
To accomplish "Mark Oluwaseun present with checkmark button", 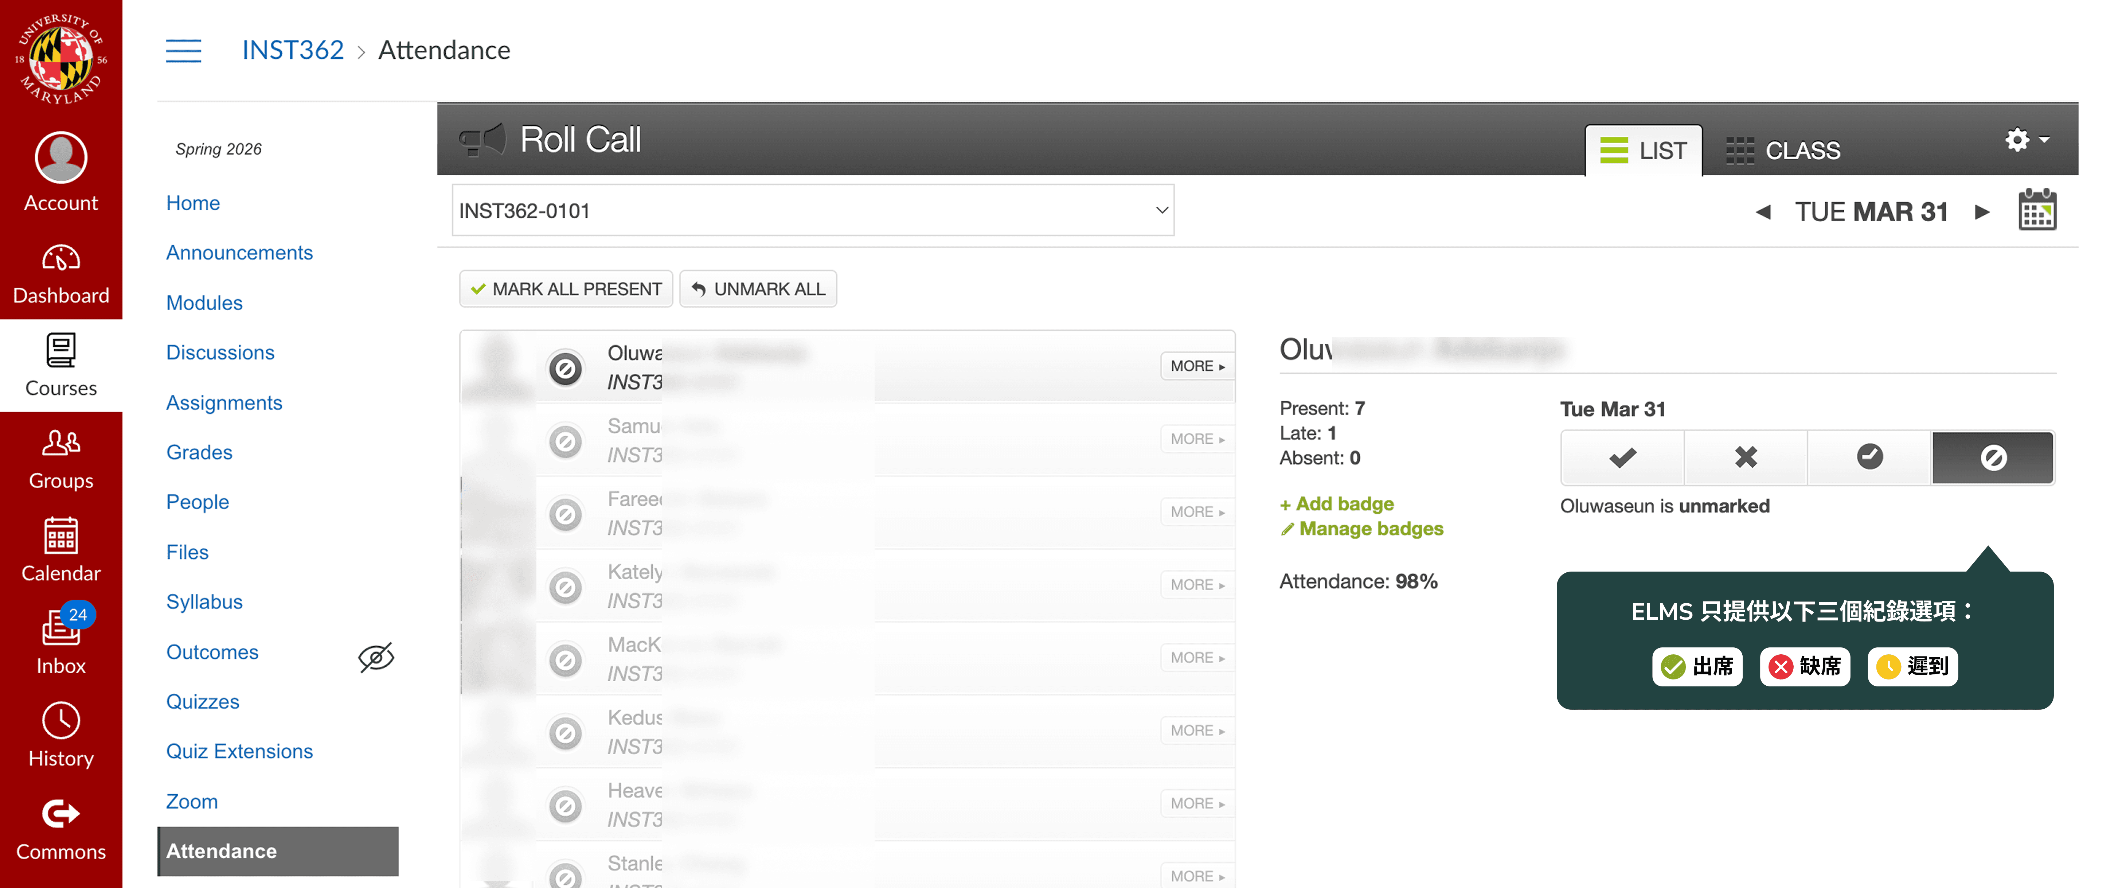I will pyautogui.click(x=1622, y=457).
